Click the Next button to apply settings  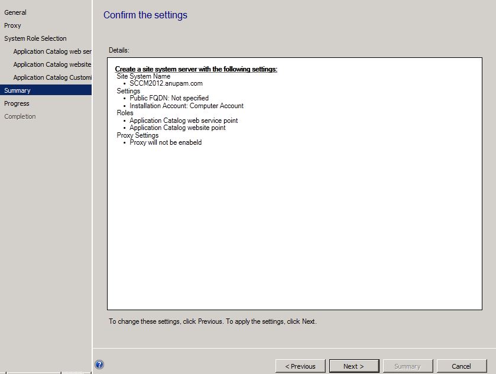tap(354, 366)
